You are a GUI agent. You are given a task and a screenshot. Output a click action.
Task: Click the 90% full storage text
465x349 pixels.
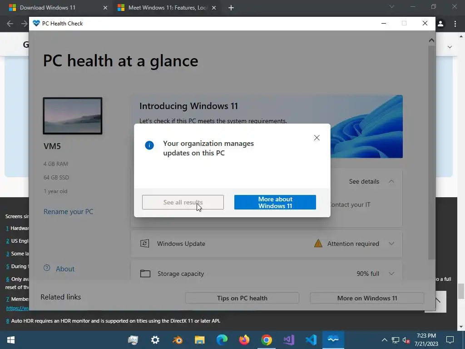(368, 274)
